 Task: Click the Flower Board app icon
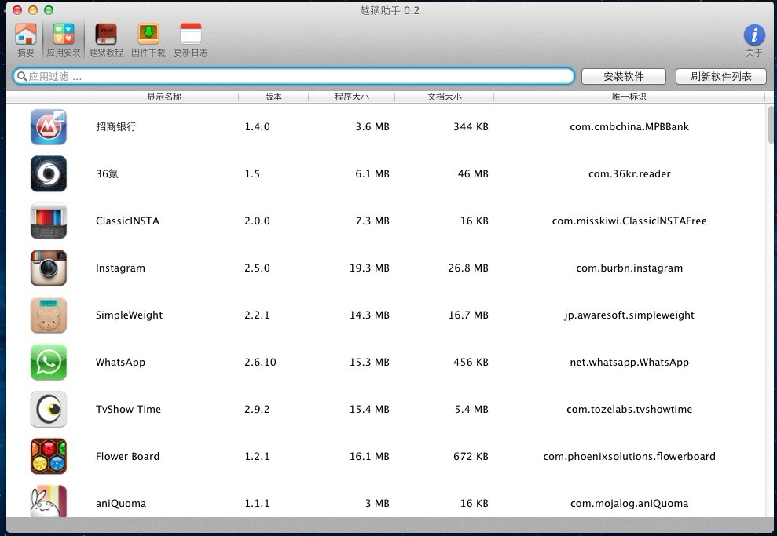[x=49, y=456]
